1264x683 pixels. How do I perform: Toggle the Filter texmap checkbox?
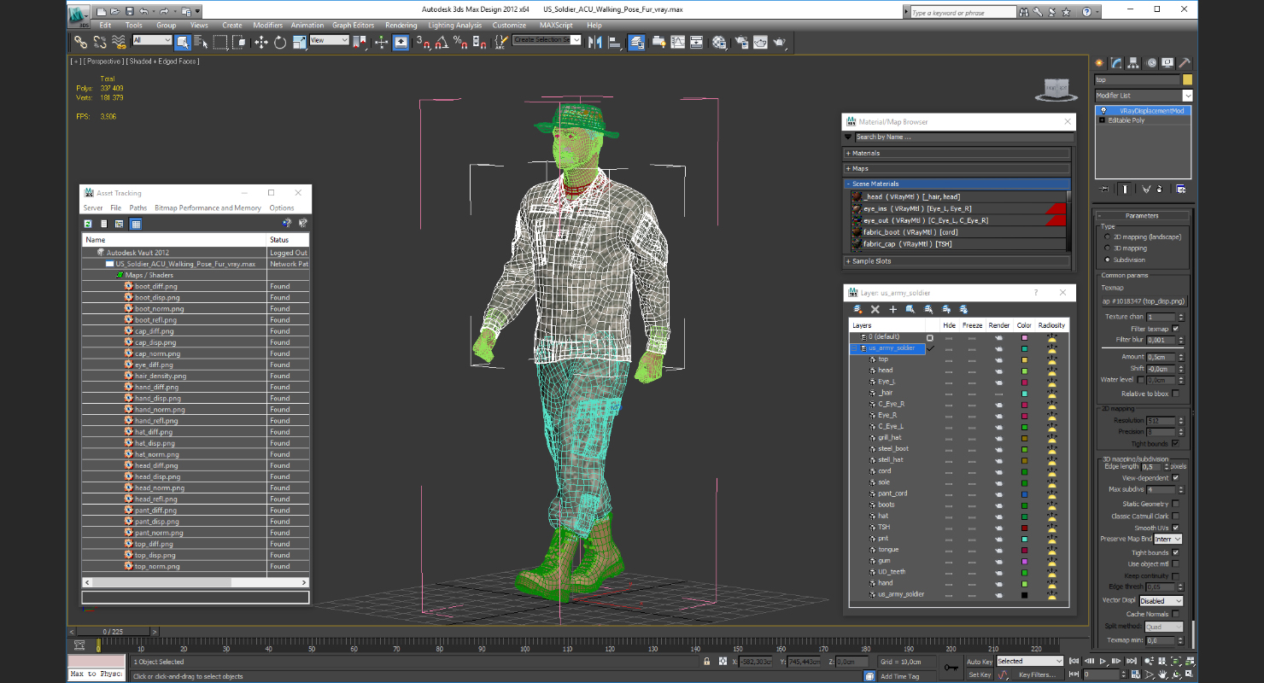coord(1176,329)
